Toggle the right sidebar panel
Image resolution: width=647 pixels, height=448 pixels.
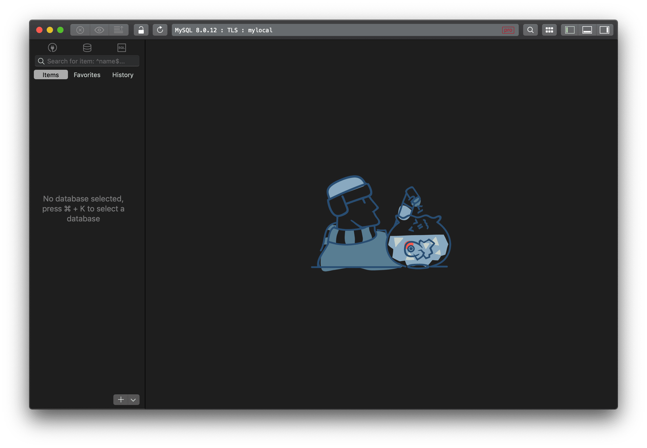coord(604,30)
